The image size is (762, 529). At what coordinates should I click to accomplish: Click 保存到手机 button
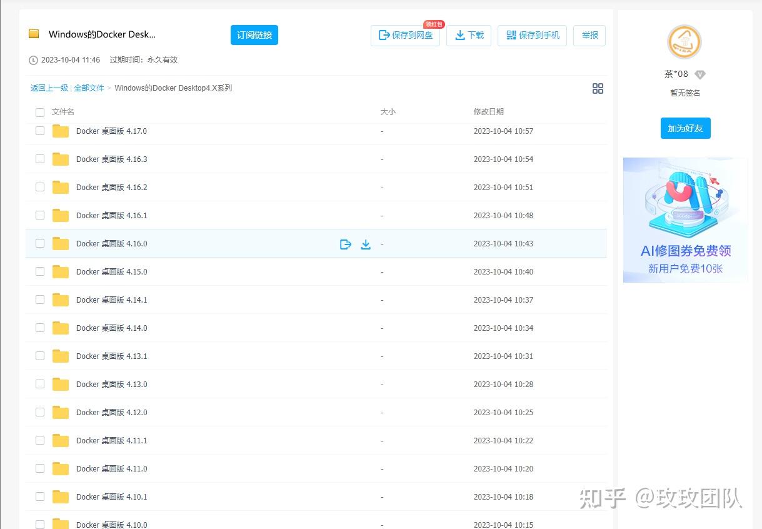click(x=532, y=36)
